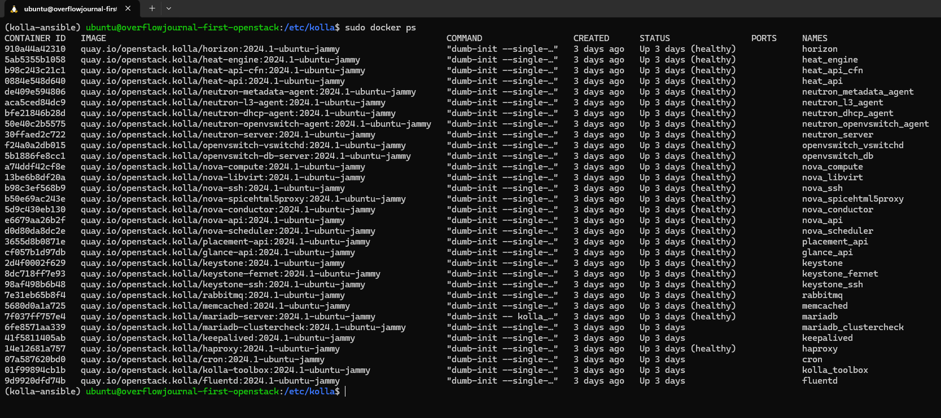Image resolution: width=941 pixels, height=418 pixels.
Task: Click container ID e6679aa26b2f
Action: tap(35, 220)
